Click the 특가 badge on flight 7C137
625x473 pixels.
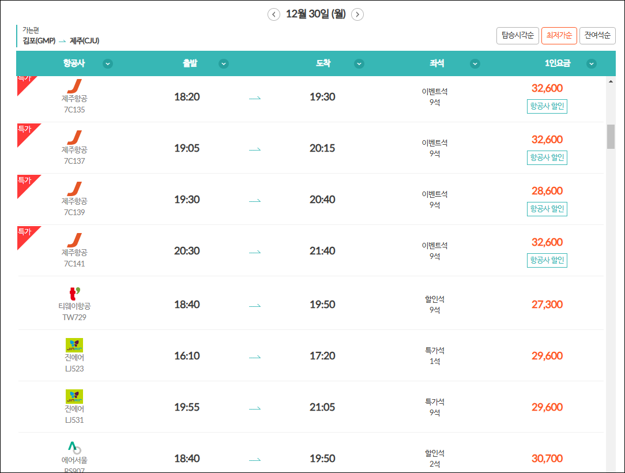pyautogui.click(x=27, y=132)
